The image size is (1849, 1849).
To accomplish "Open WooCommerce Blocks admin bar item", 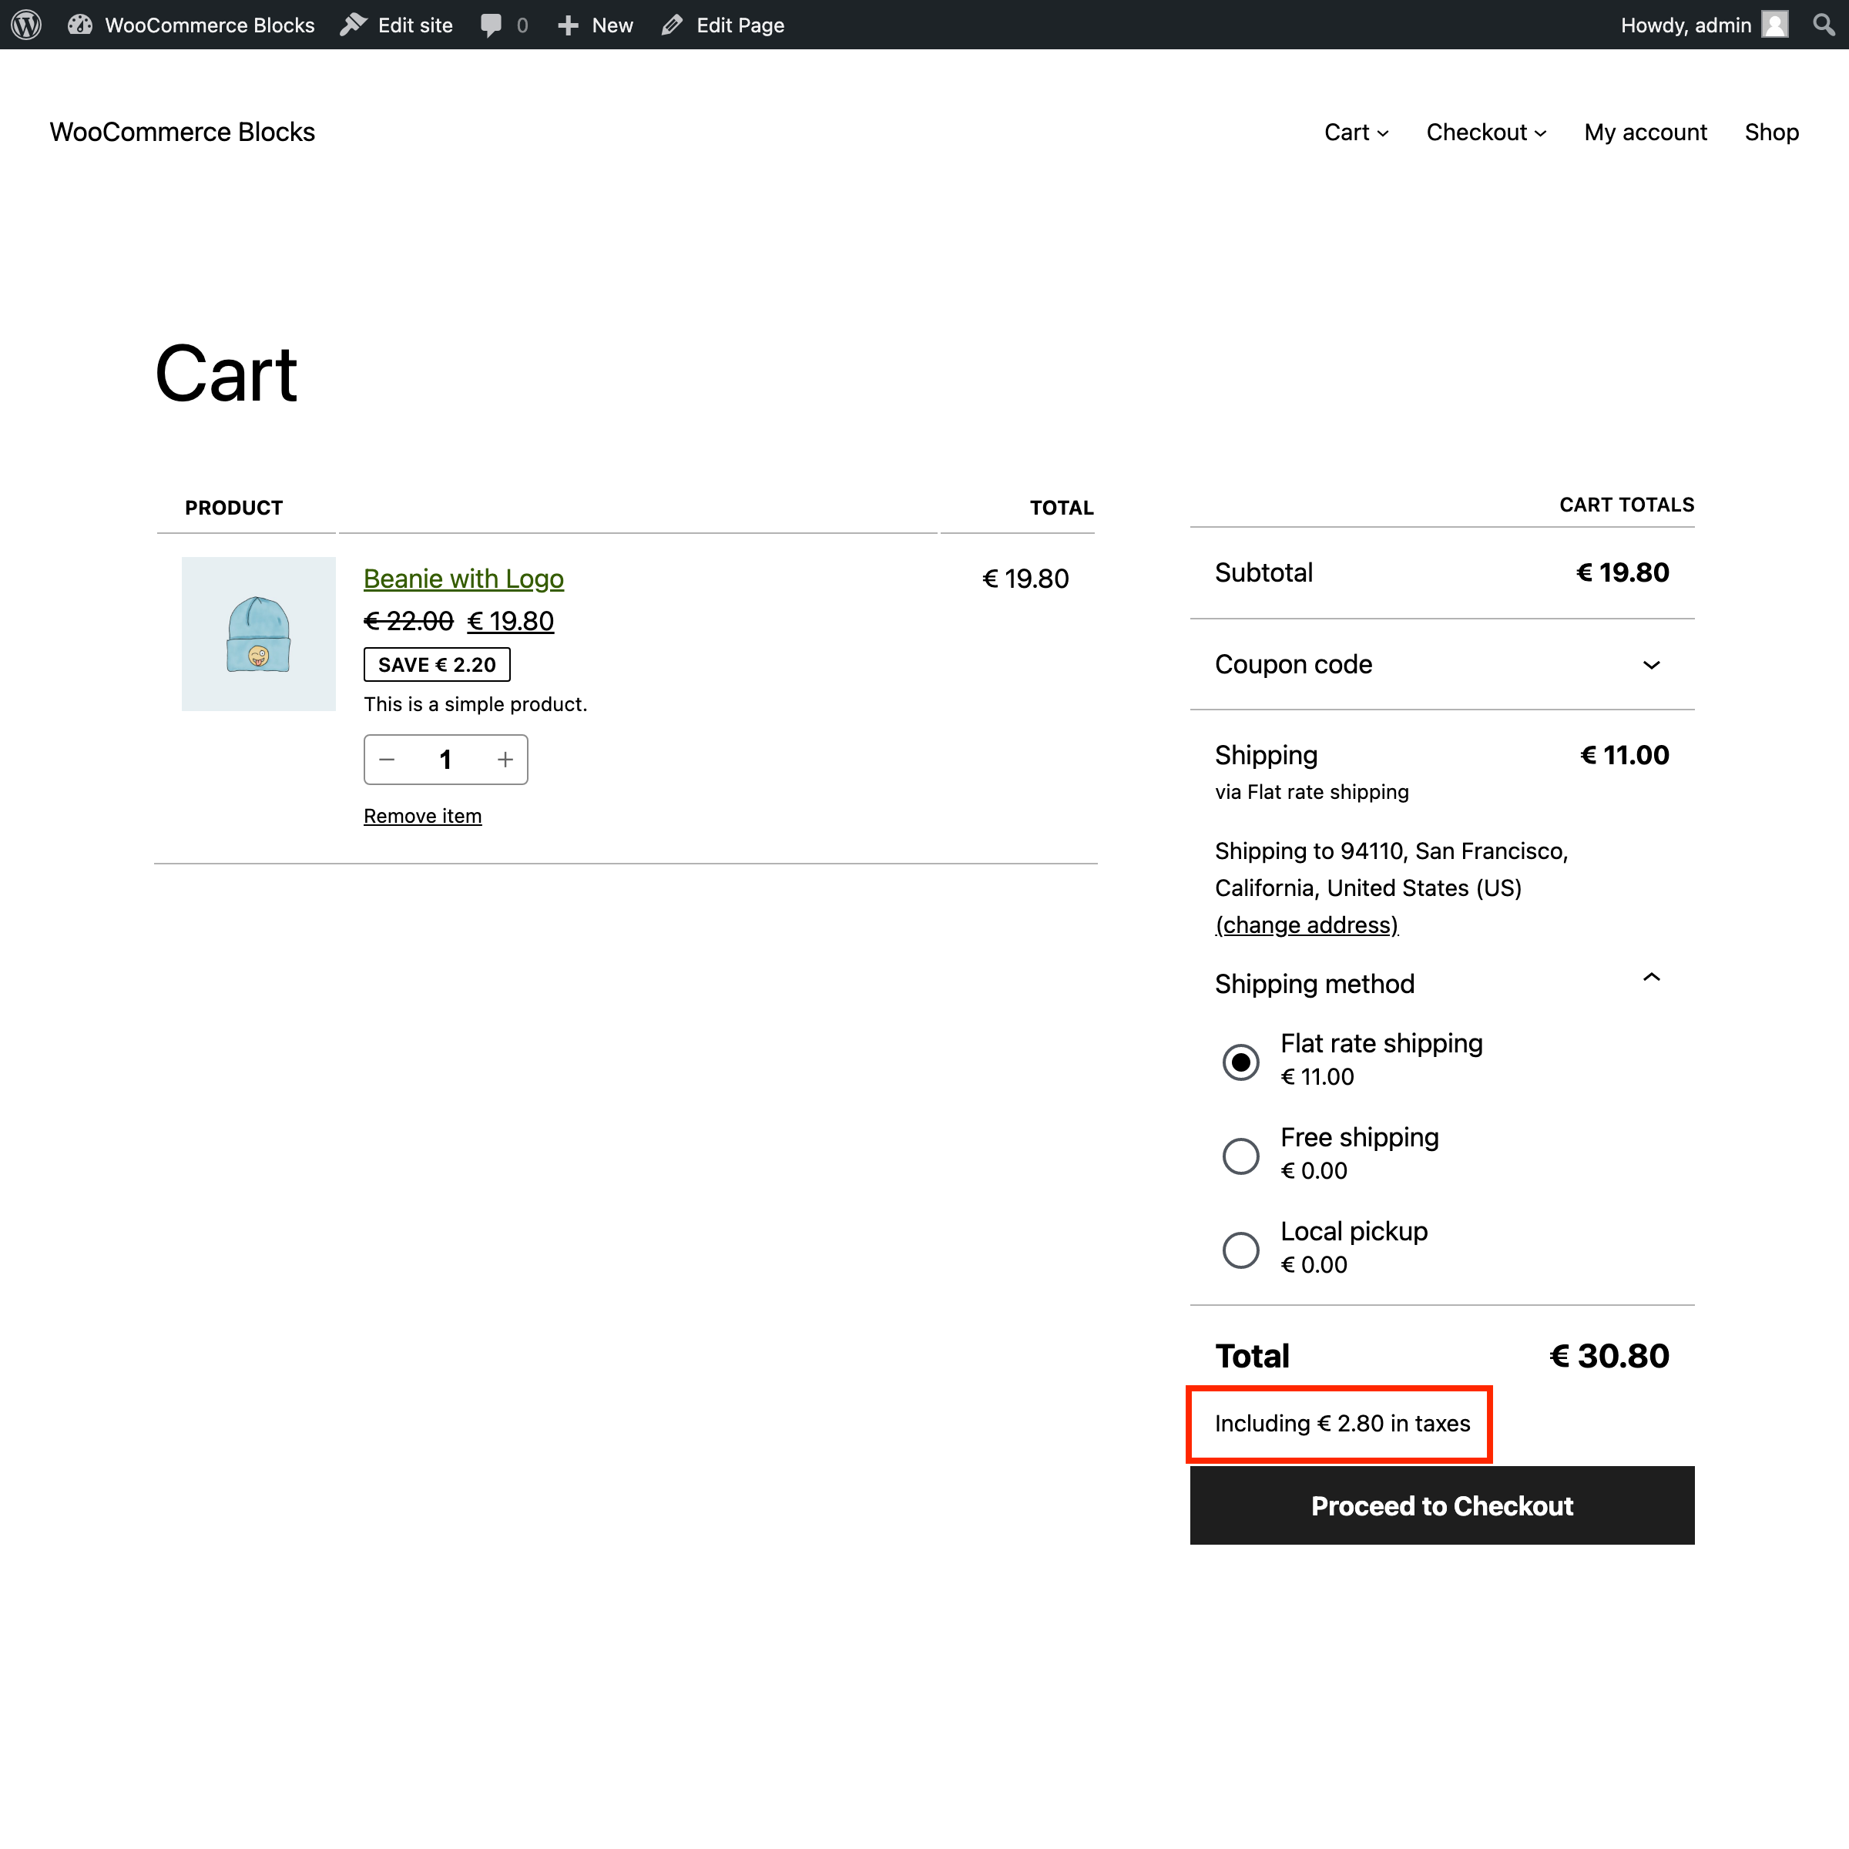I will click(191, 25).
